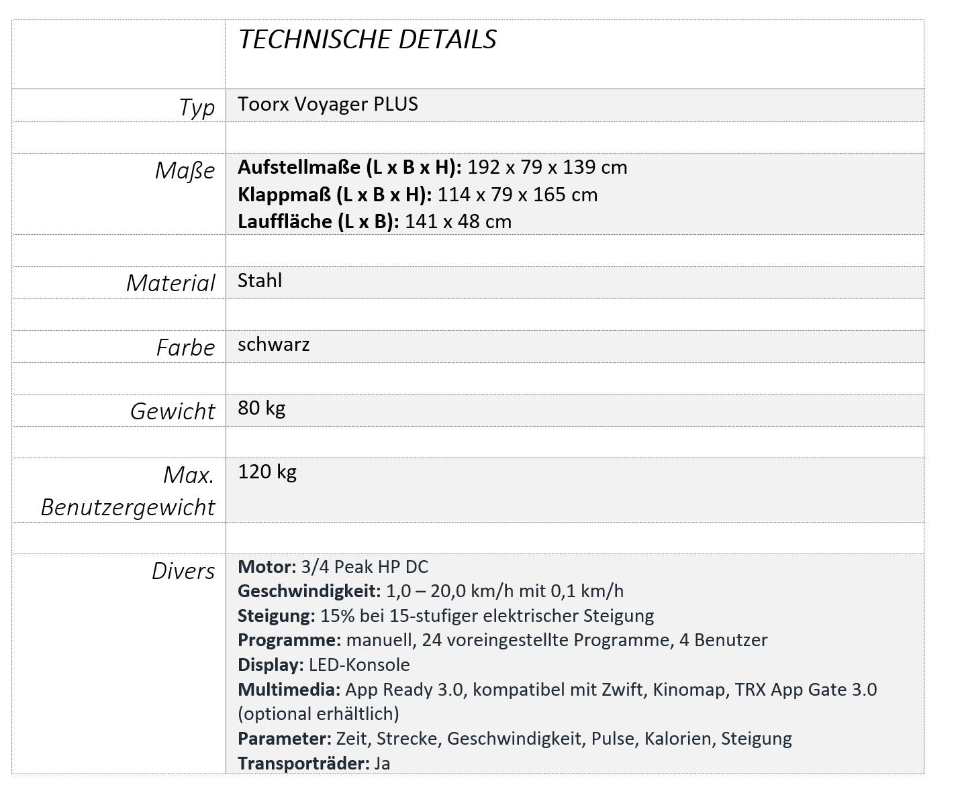Click the 80 kg weight value

coord(261,408)
